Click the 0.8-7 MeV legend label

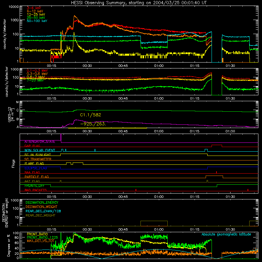click(x=36, y=77)
